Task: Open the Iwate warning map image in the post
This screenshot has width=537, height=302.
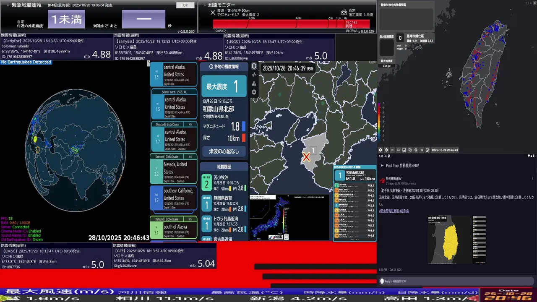Action: [x=457, y=240]
